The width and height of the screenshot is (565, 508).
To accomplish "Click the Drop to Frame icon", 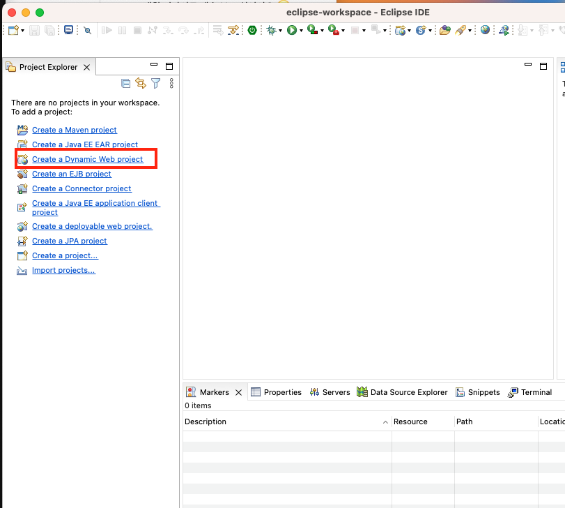I will tap(218, 30).
